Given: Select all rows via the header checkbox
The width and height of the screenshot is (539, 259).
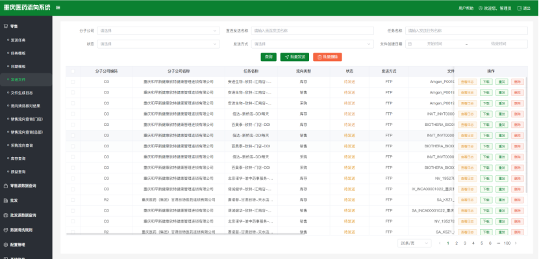Looking at the screenshot, I should coord(73,71).
